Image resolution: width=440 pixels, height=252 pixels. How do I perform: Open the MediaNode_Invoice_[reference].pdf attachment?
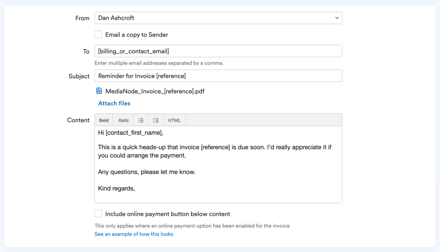tap(155, 91)
